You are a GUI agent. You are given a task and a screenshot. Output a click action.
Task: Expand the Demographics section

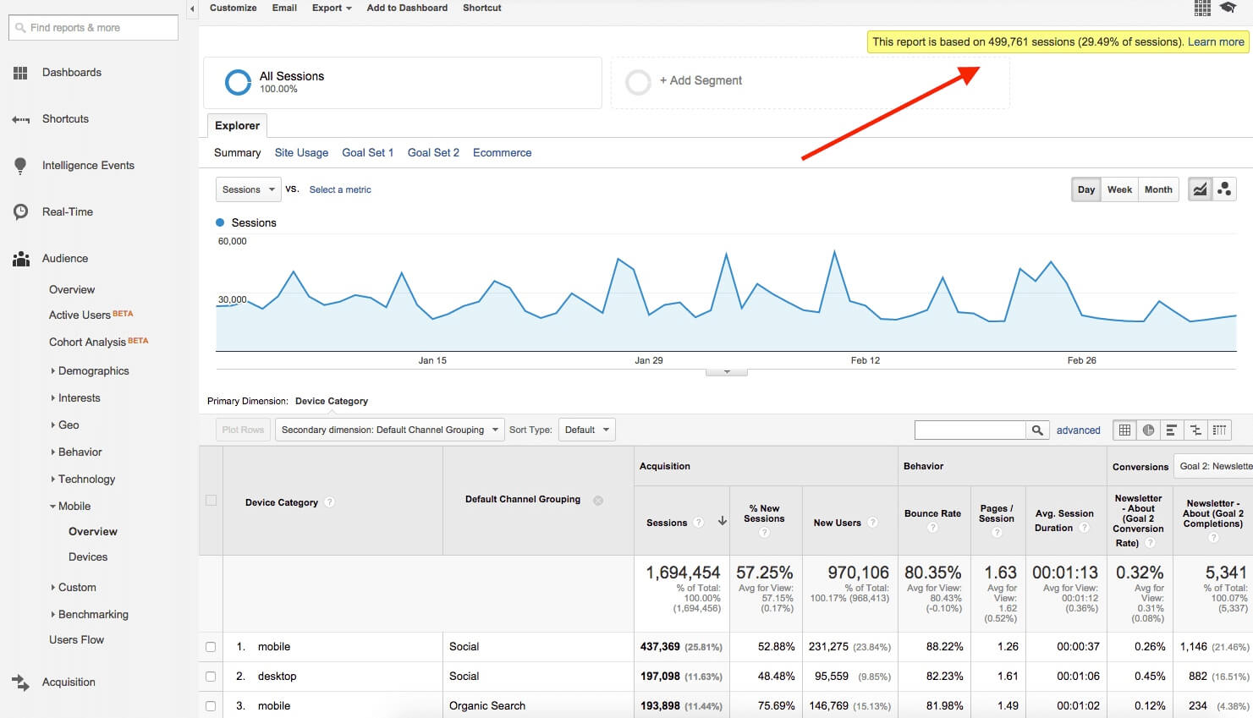(89, 371)
